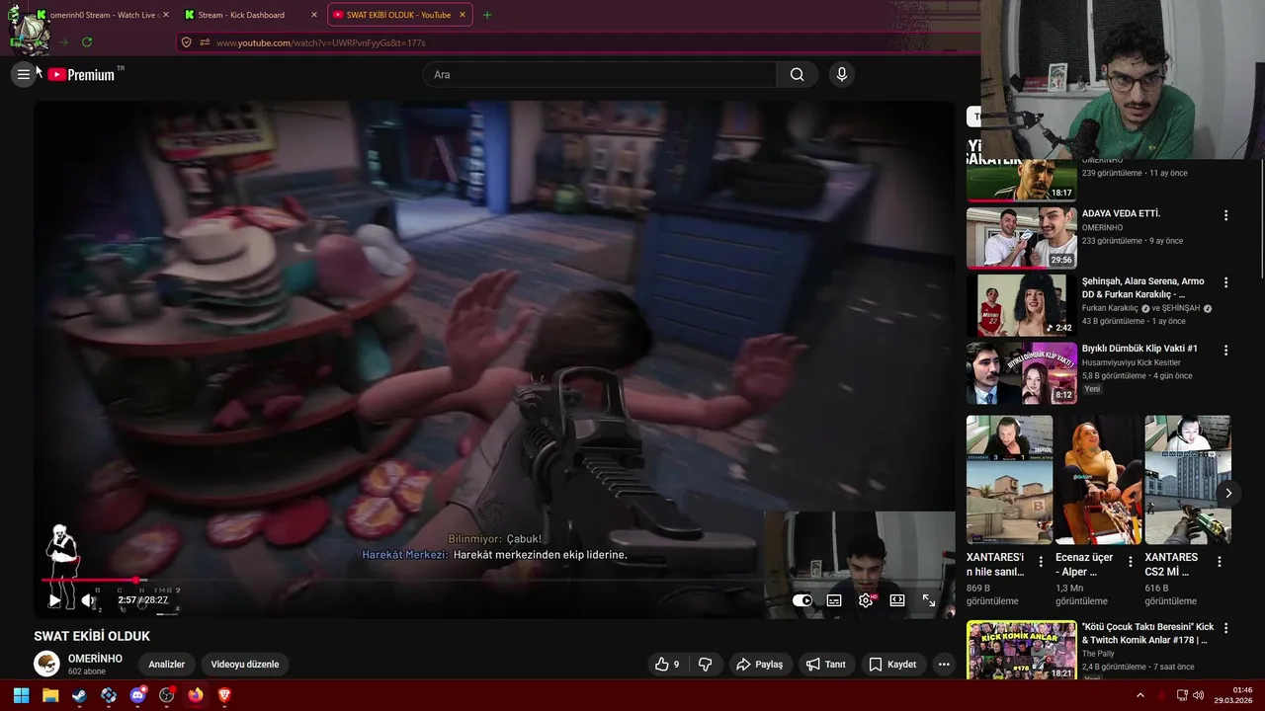
Task: Open Discord from the taskbar
Action: (x=137, y=695)
